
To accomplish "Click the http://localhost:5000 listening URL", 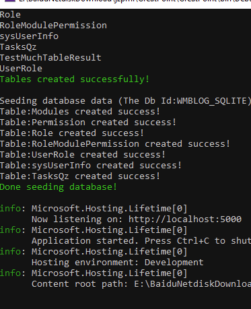I will point(185,219).
